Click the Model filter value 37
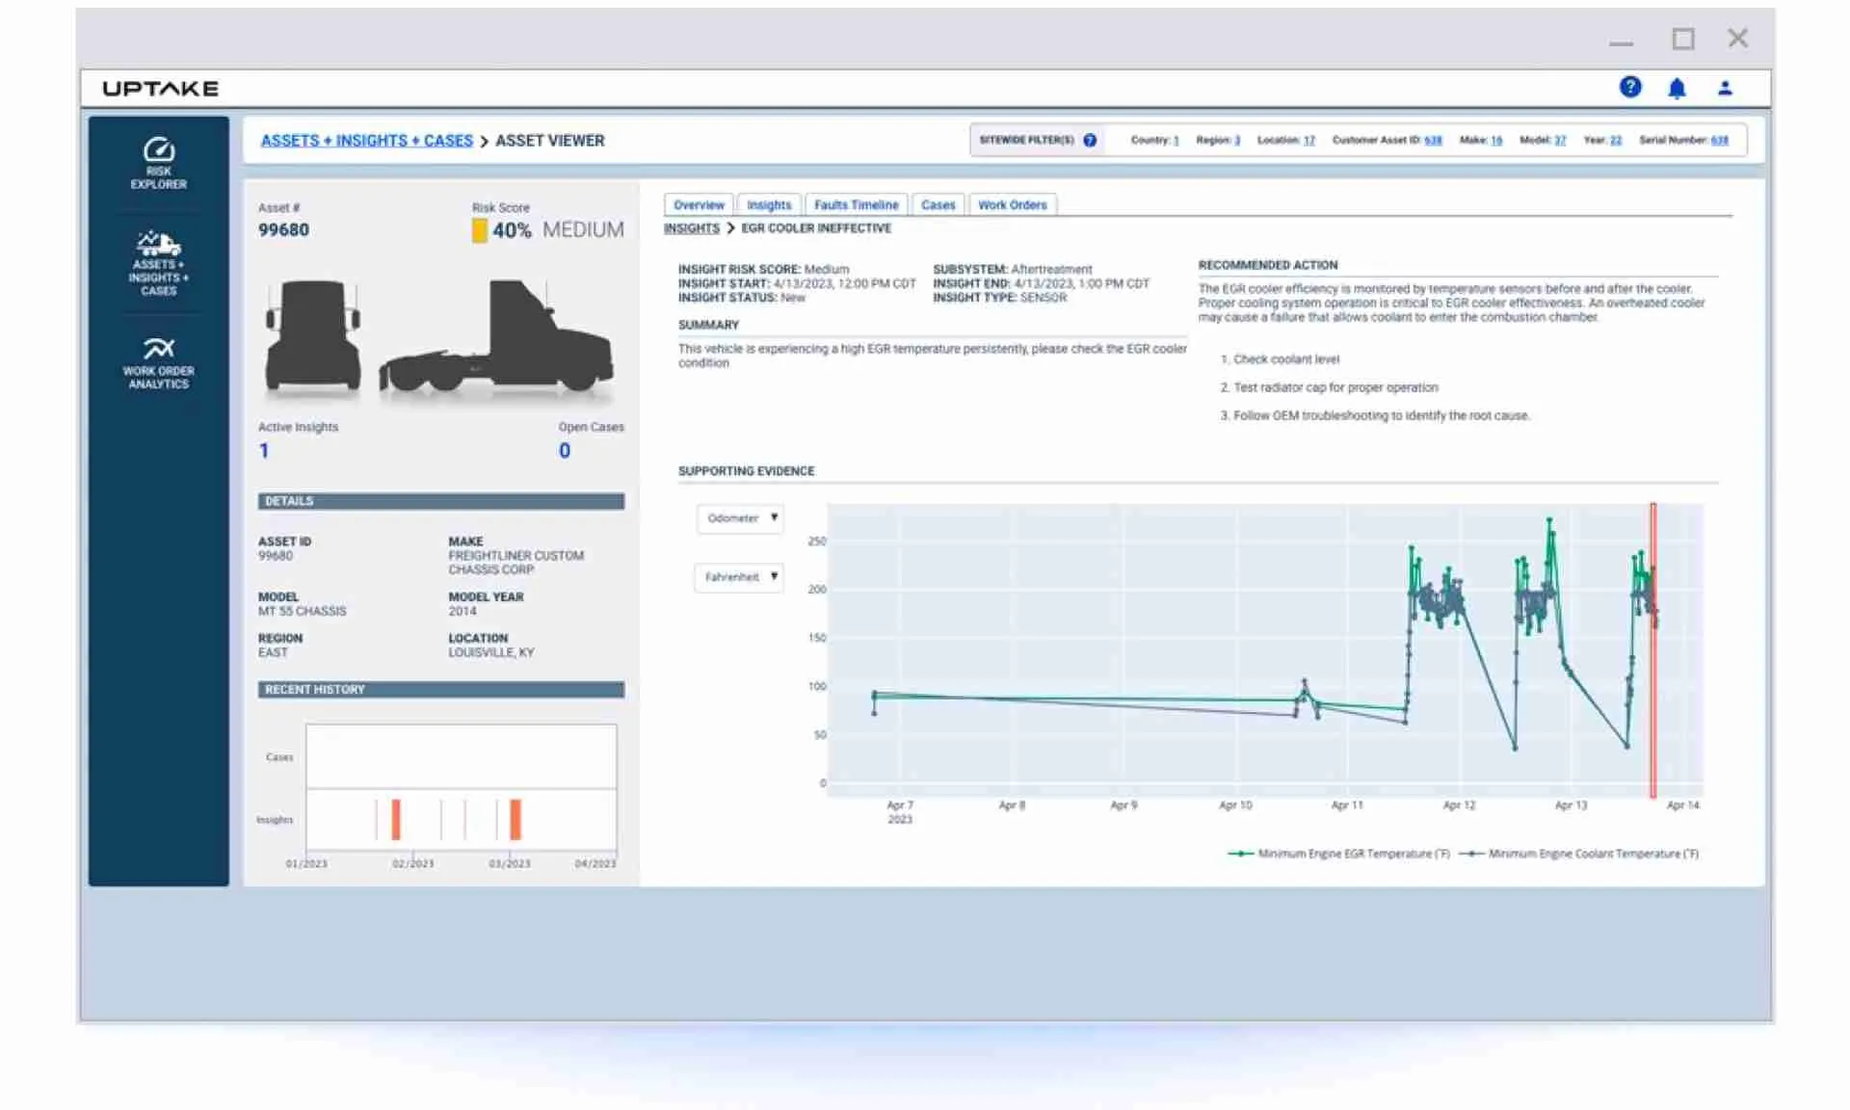This screenshot has width=1850, height=1110. (1560, 141)
